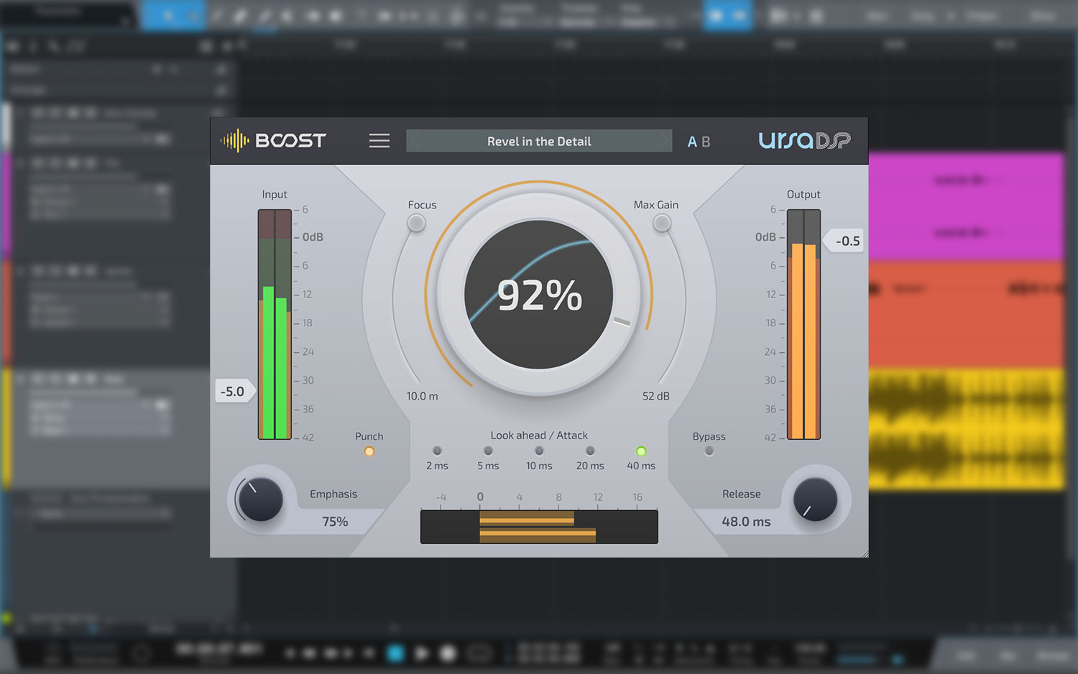Click the Release knob
The height and width of the screenshot is (674, 1078).
pos(815,499)
